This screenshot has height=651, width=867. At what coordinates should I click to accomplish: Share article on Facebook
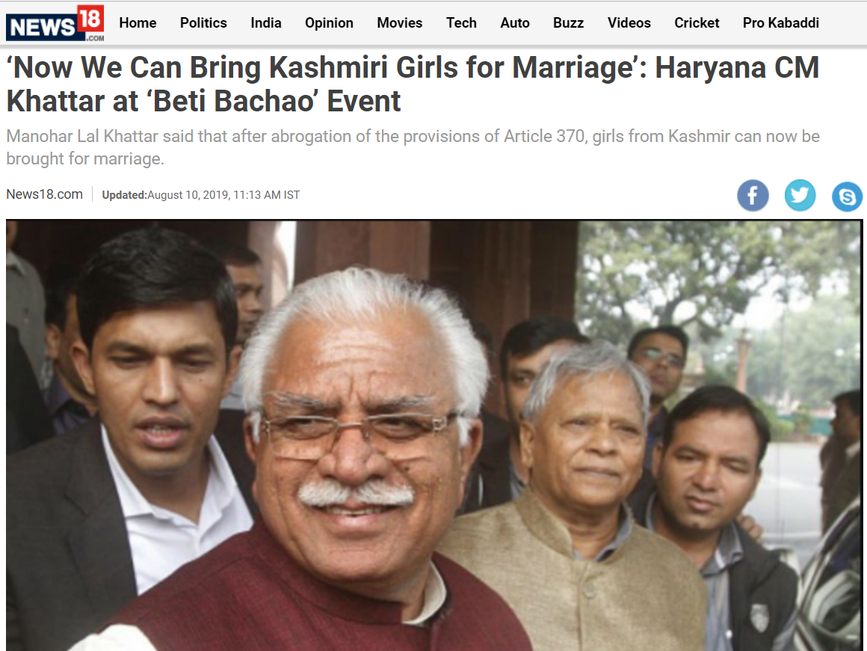(753, 195)
